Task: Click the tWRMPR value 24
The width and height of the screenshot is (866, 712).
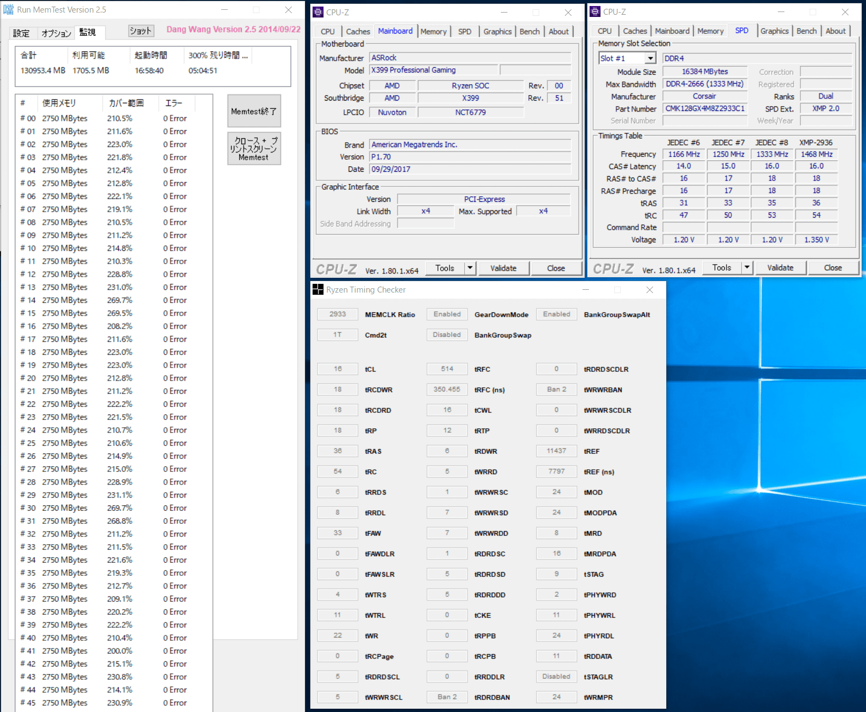Action: (557, 697)
